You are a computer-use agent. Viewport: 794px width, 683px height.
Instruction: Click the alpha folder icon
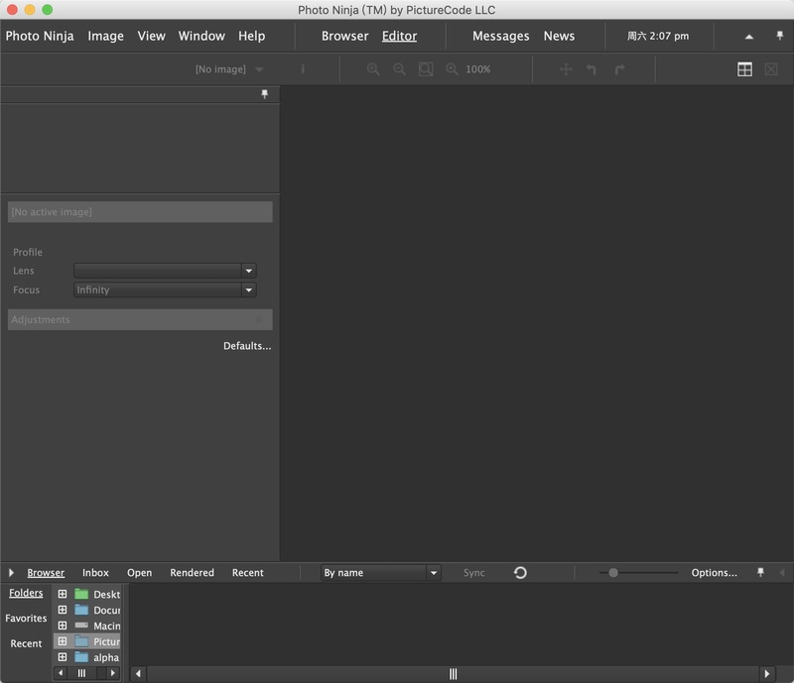point(81,656)
